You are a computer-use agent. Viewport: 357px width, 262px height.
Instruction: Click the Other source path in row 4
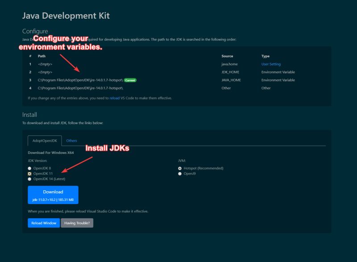(80, 88)
